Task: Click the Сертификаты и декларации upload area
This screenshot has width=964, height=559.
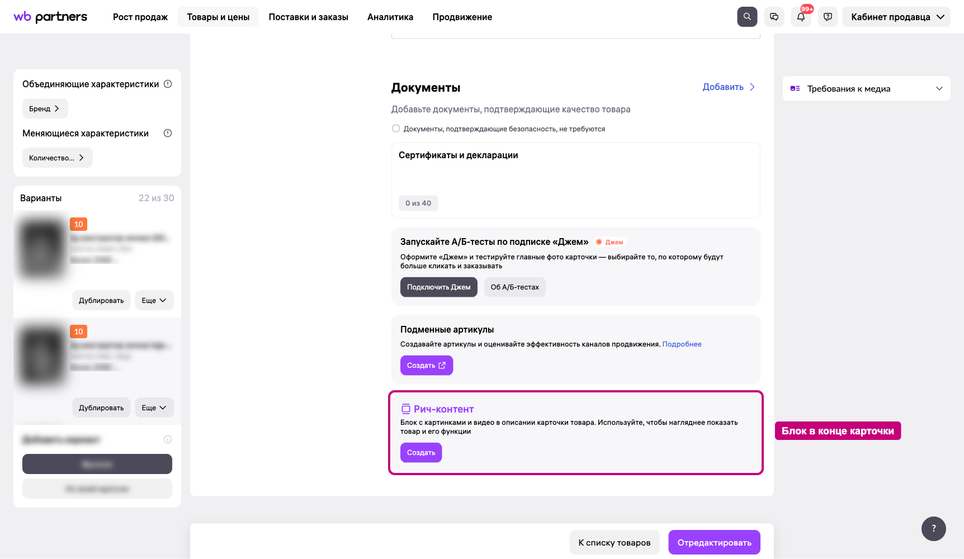Action: coord(576,180)
